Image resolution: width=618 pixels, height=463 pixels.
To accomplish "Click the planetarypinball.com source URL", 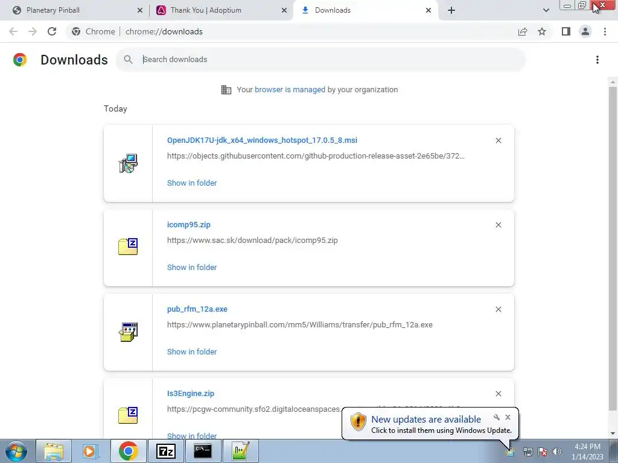I will pyautogui.click(x=299, y=325).
